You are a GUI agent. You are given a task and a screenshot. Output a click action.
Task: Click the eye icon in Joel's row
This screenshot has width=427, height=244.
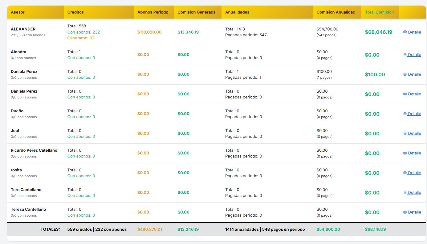coord(405,133)
